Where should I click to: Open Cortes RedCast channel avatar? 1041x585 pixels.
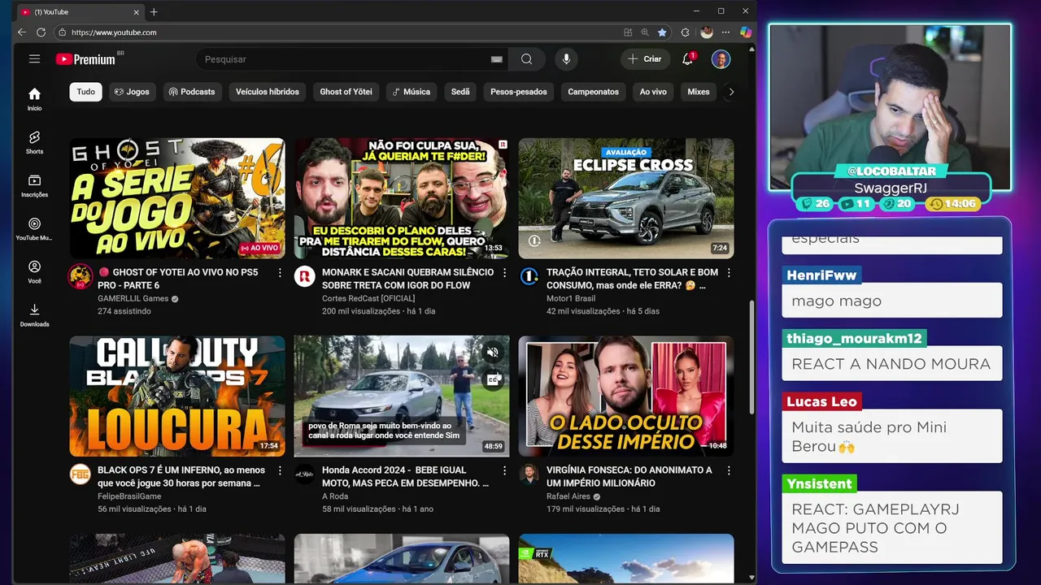[x=304, y=276]
